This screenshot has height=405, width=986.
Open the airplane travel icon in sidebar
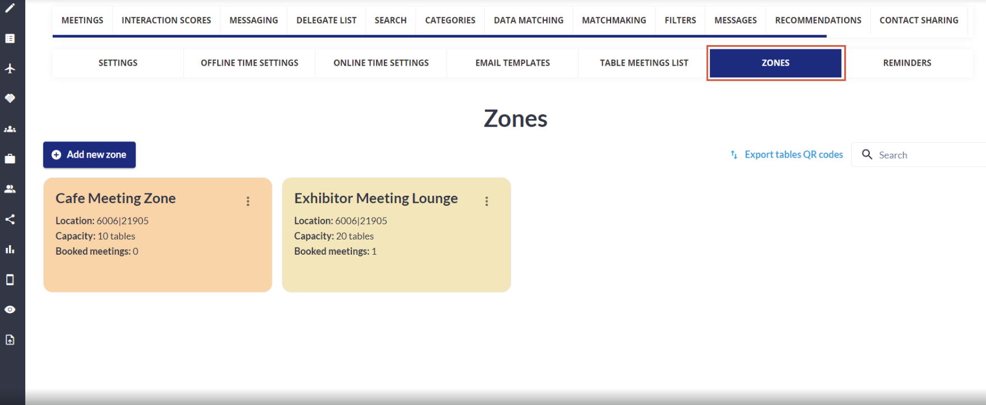pyautogui.click(x=10, y=68)
